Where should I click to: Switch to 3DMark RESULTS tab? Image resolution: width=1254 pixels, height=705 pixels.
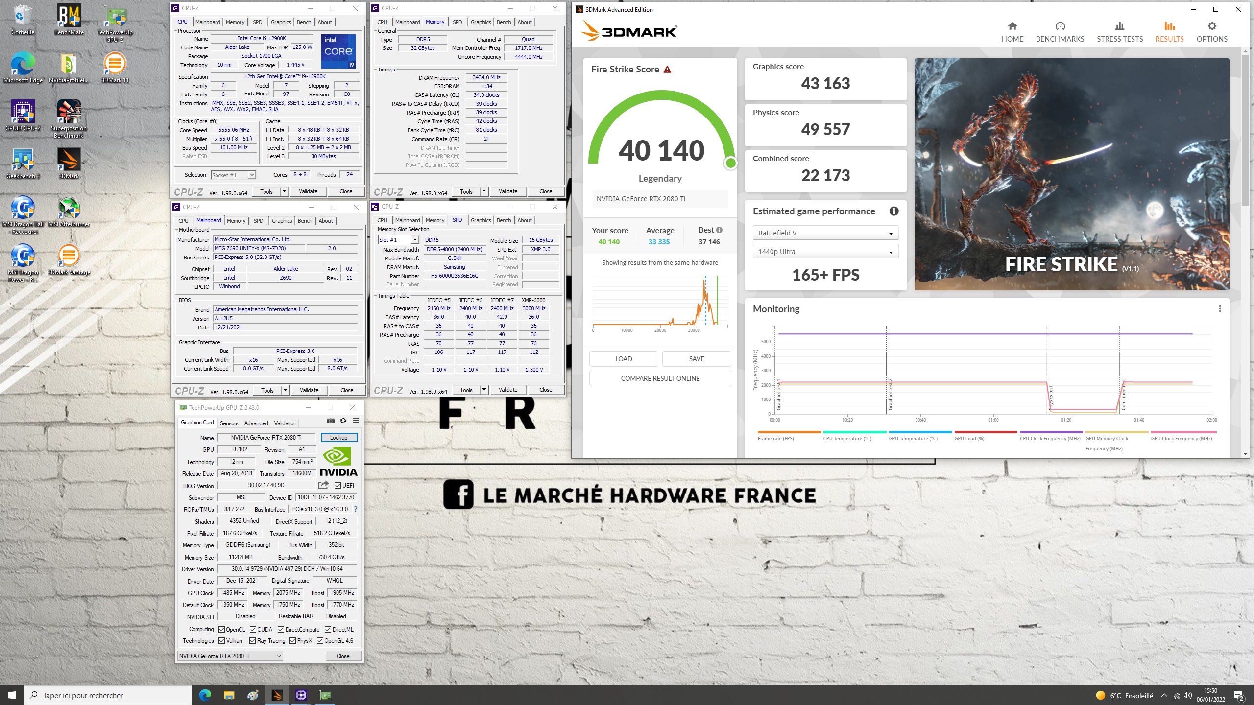point(1169,32)
